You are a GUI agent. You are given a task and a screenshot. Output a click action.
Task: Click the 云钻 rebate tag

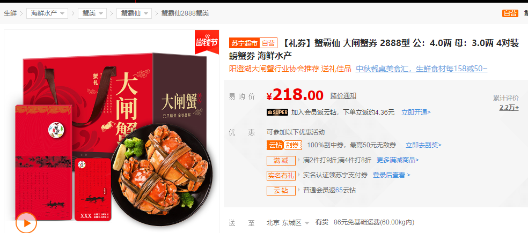[x=281, y=190]
